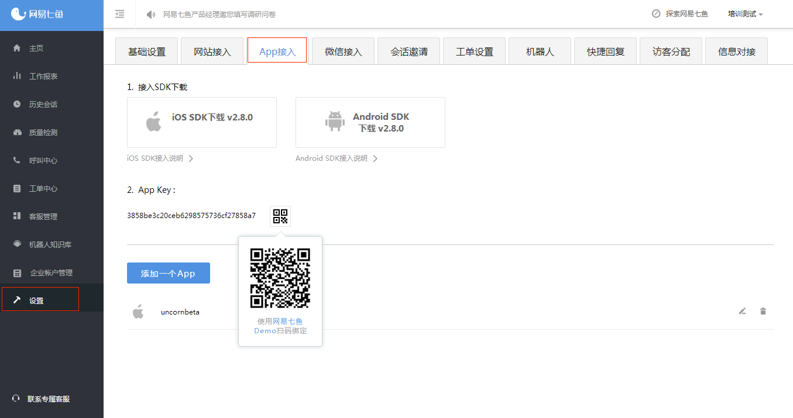
Task: Click the 企业帐户管理 calculator icon
Action: click(x=17, y=272)
